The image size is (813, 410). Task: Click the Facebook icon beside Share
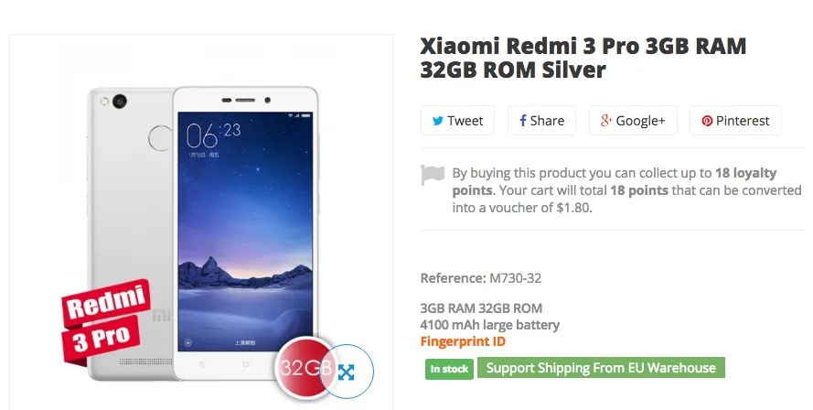point(523,121)
